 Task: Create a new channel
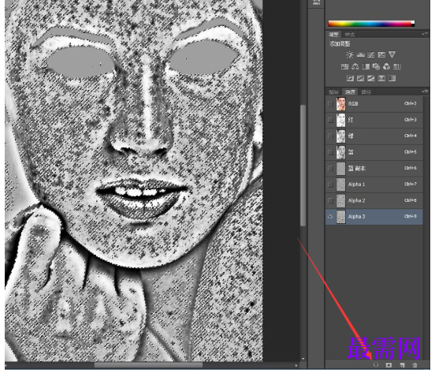pyautogui.click(x=402, y=365)
